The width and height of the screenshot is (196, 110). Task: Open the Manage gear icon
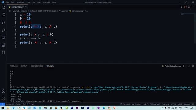pyautogui.click(x=3, y=98)
